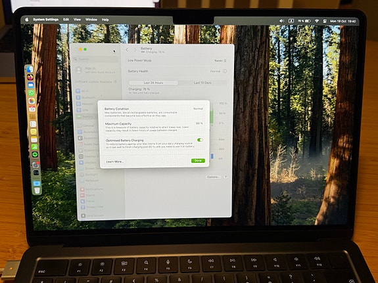Click the battery status in menu bar

[304, 21]
